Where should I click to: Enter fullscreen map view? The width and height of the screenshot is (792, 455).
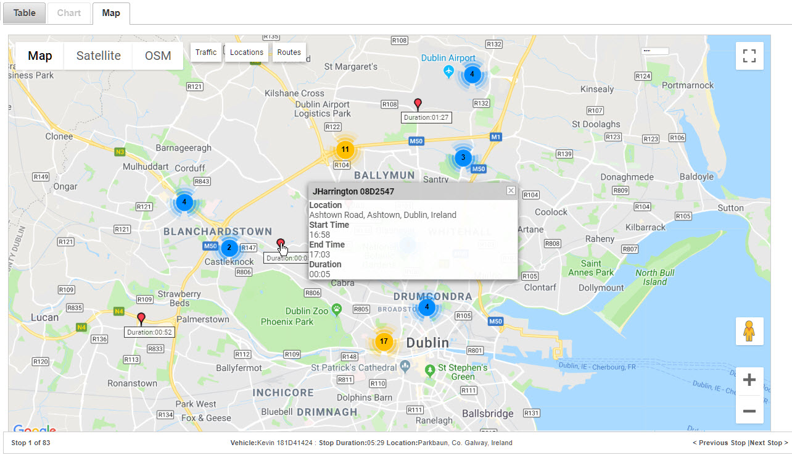[749, 56]
